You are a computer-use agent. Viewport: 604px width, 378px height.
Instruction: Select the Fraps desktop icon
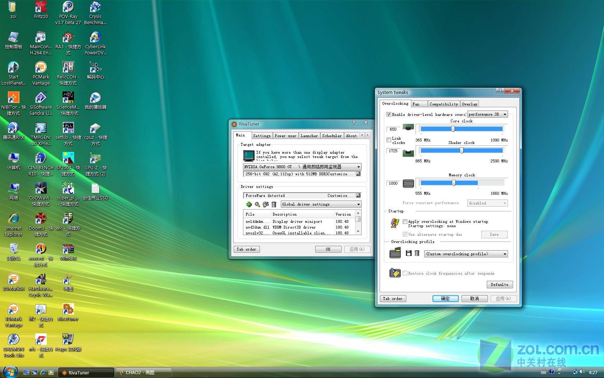coord(68,343)
